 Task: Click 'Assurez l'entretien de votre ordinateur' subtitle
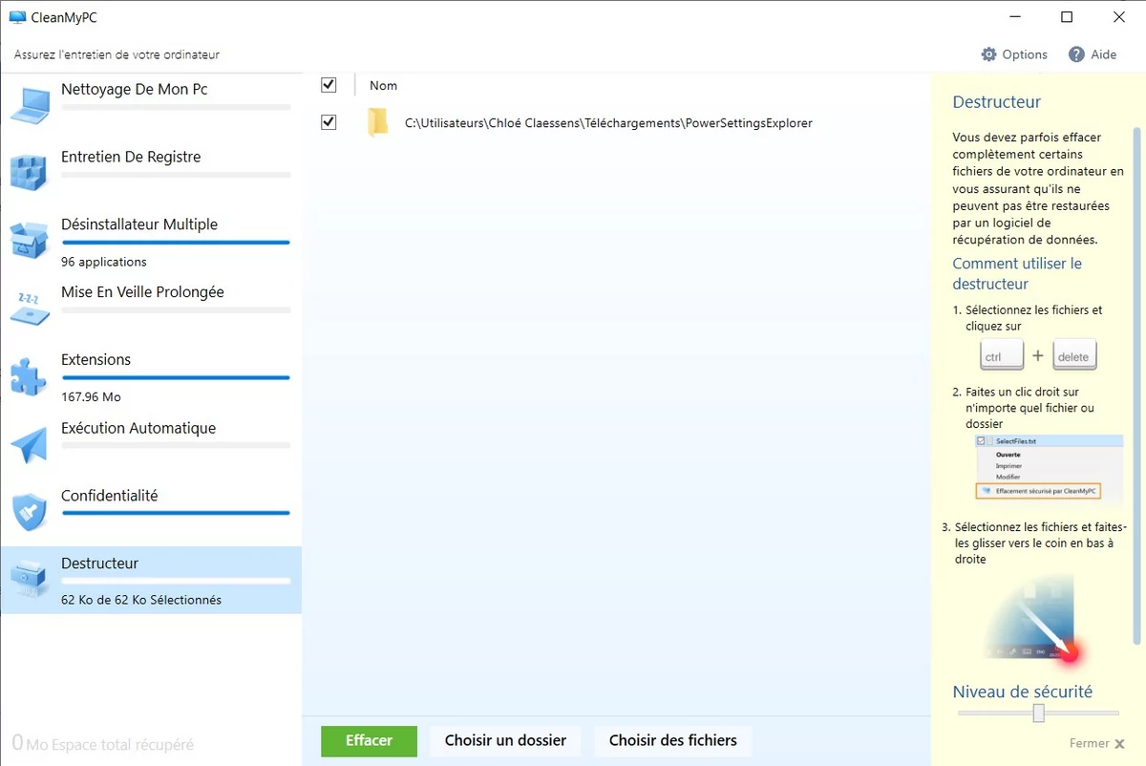tap(117, 54)
